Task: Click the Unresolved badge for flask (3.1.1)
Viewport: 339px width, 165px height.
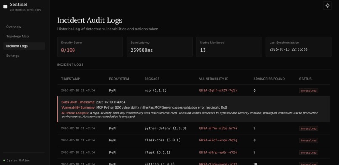Action: point(309,153)
